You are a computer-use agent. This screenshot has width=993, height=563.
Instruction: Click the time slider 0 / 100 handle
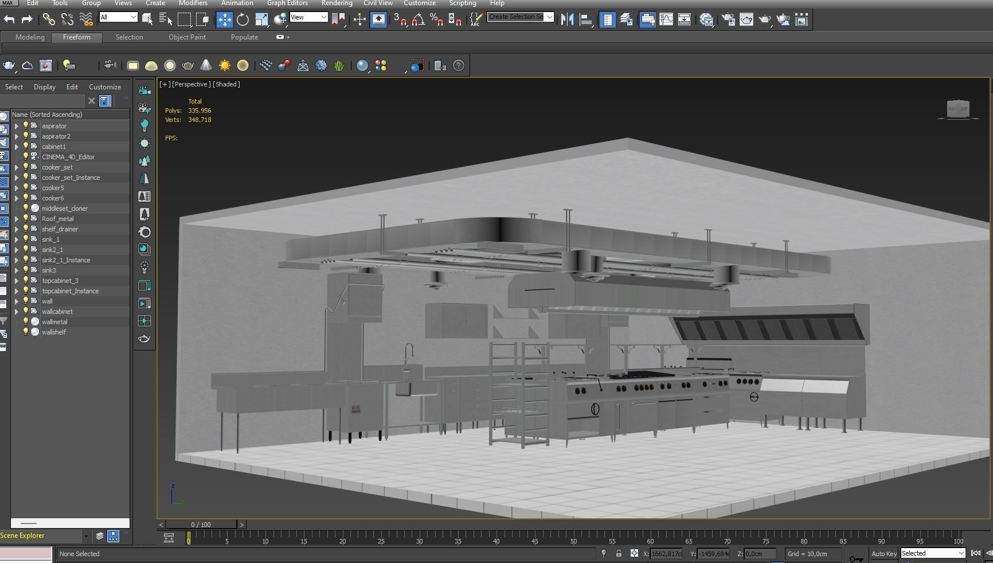pyautogui.click(x=201, y=524)
